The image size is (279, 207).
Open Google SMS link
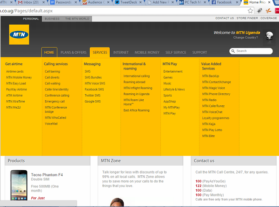[x=93, y=101]
